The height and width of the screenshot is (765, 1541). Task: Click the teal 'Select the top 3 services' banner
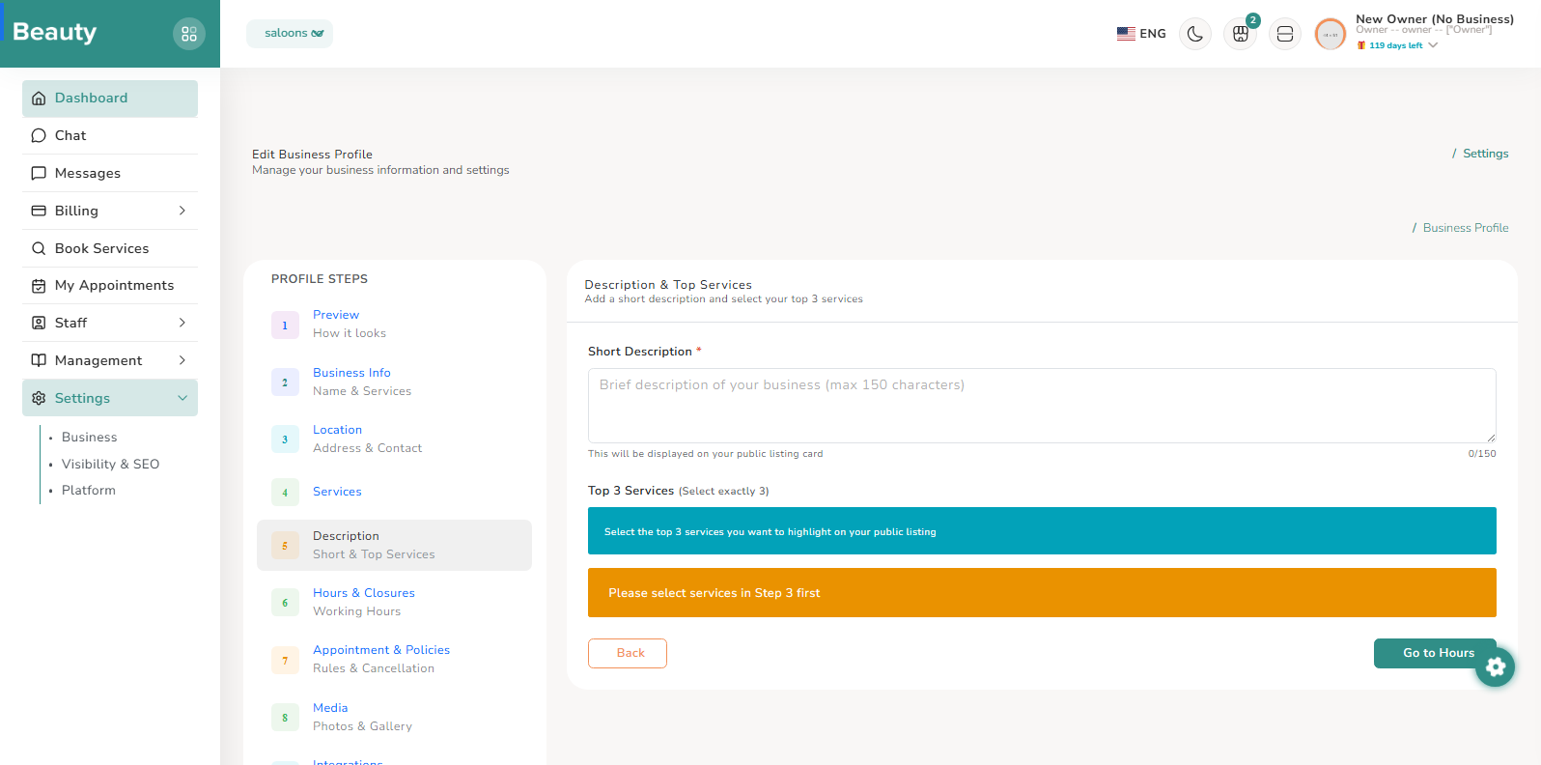pos(1042,531)
